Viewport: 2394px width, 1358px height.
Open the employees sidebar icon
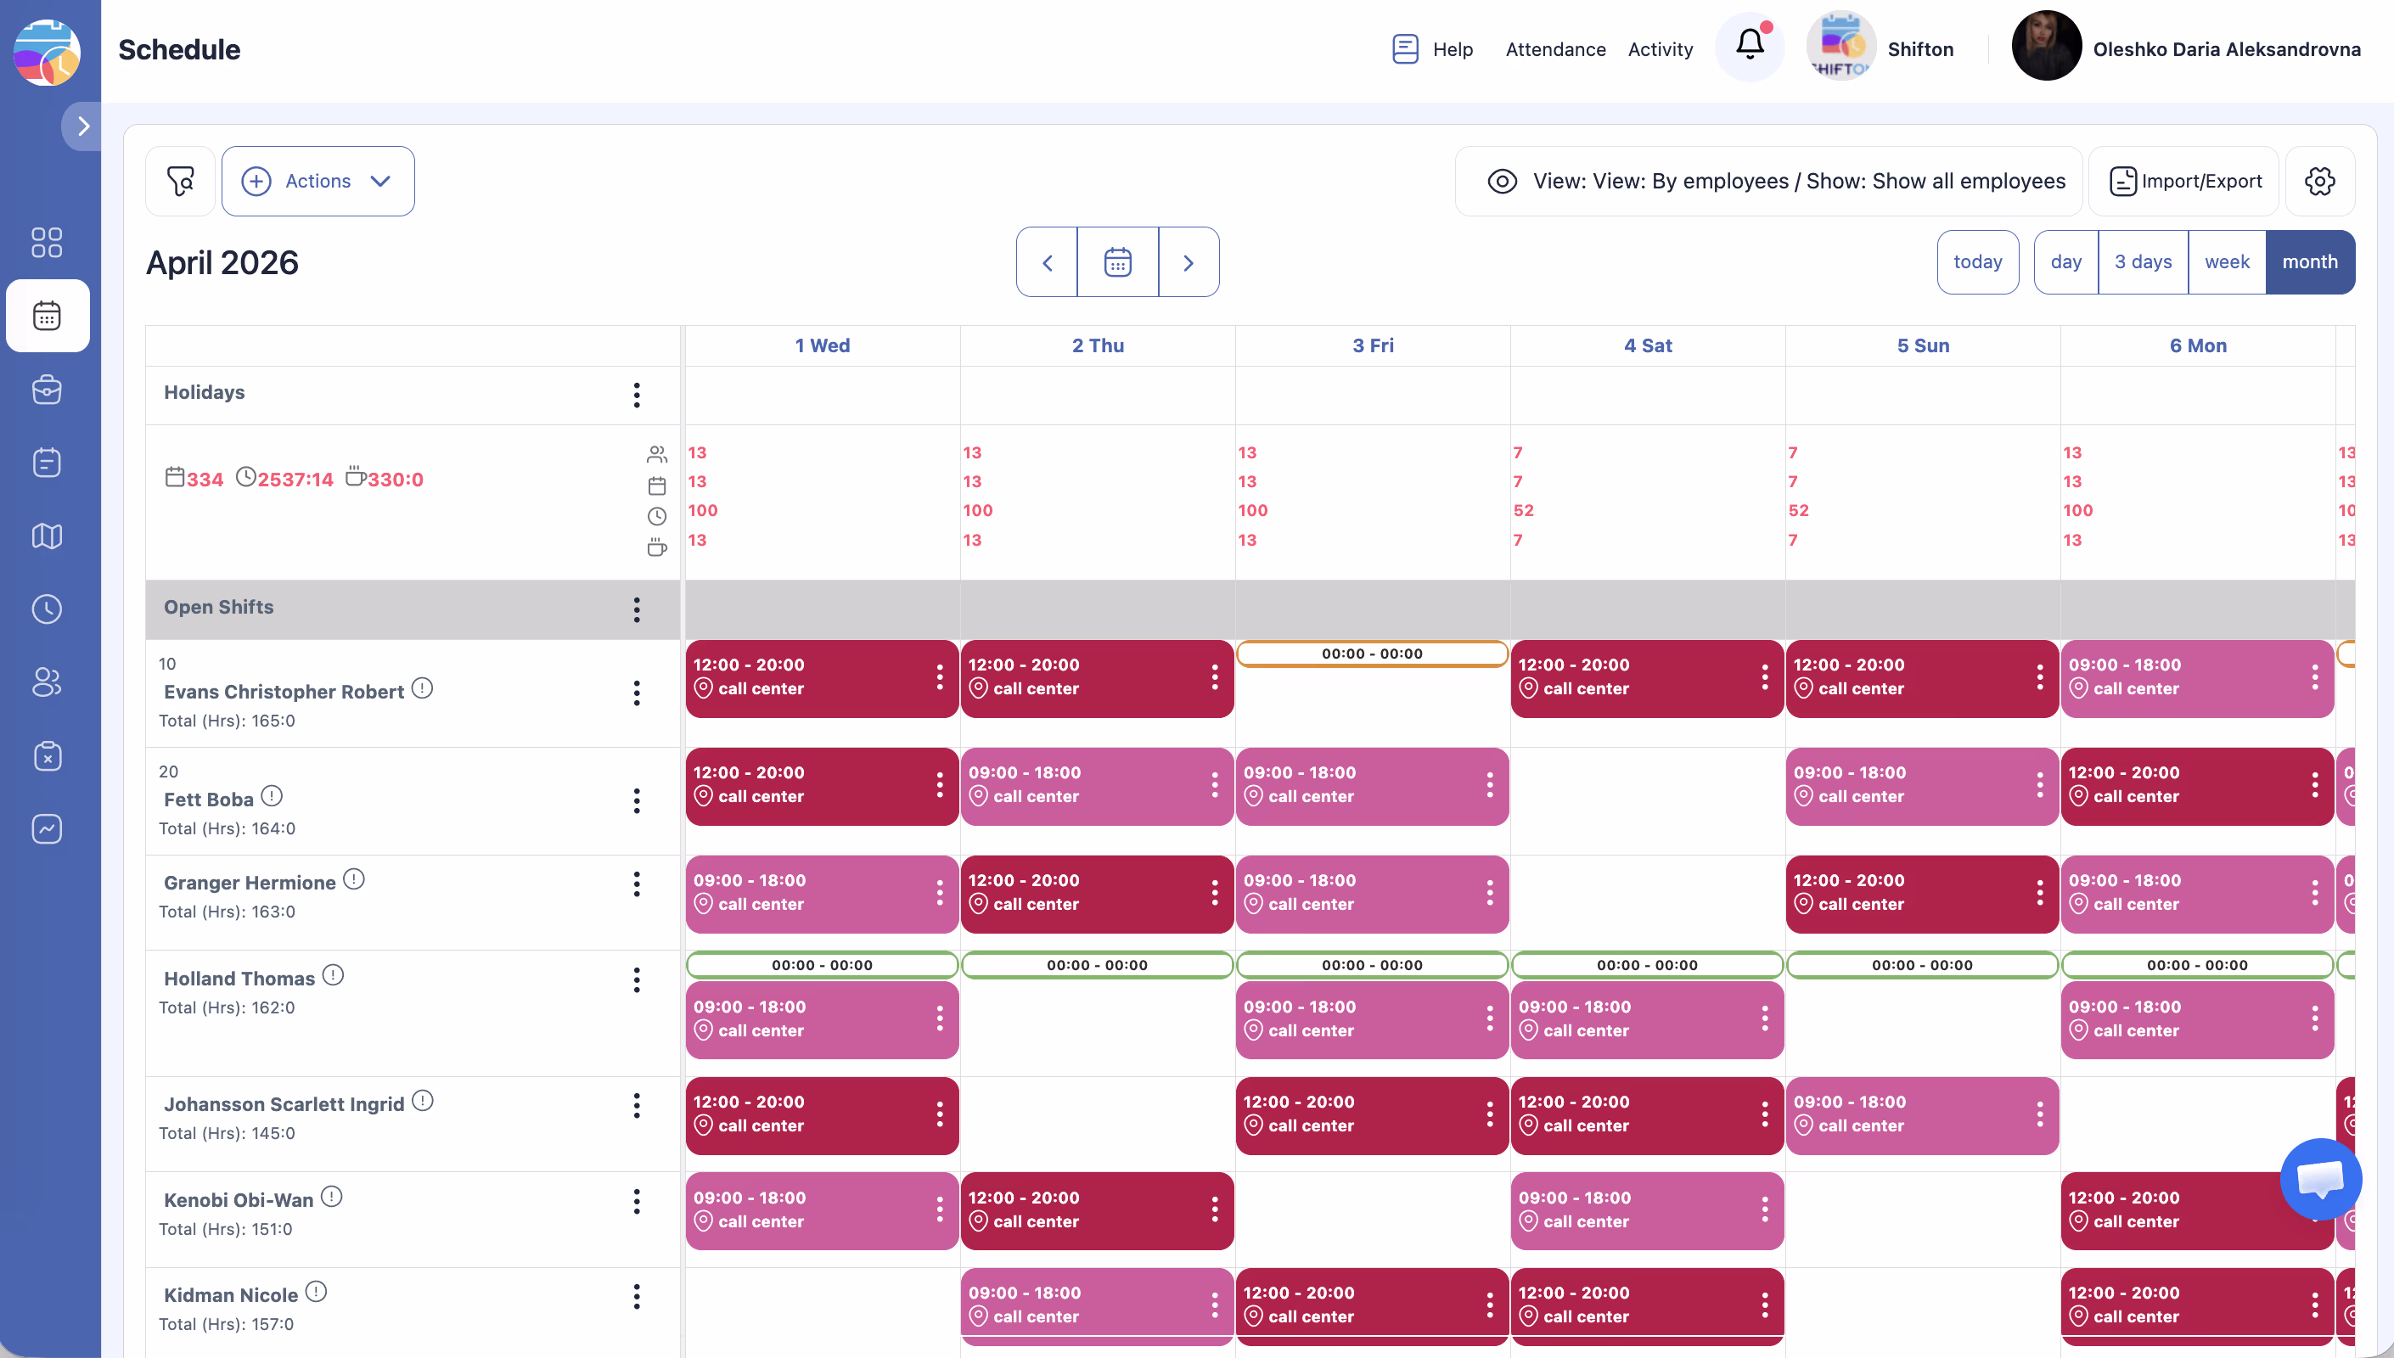[x=47, y=682]
